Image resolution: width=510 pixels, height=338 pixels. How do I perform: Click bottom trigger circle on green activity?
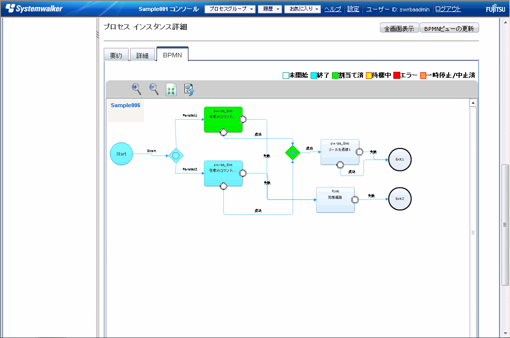[x=223, y=133]
